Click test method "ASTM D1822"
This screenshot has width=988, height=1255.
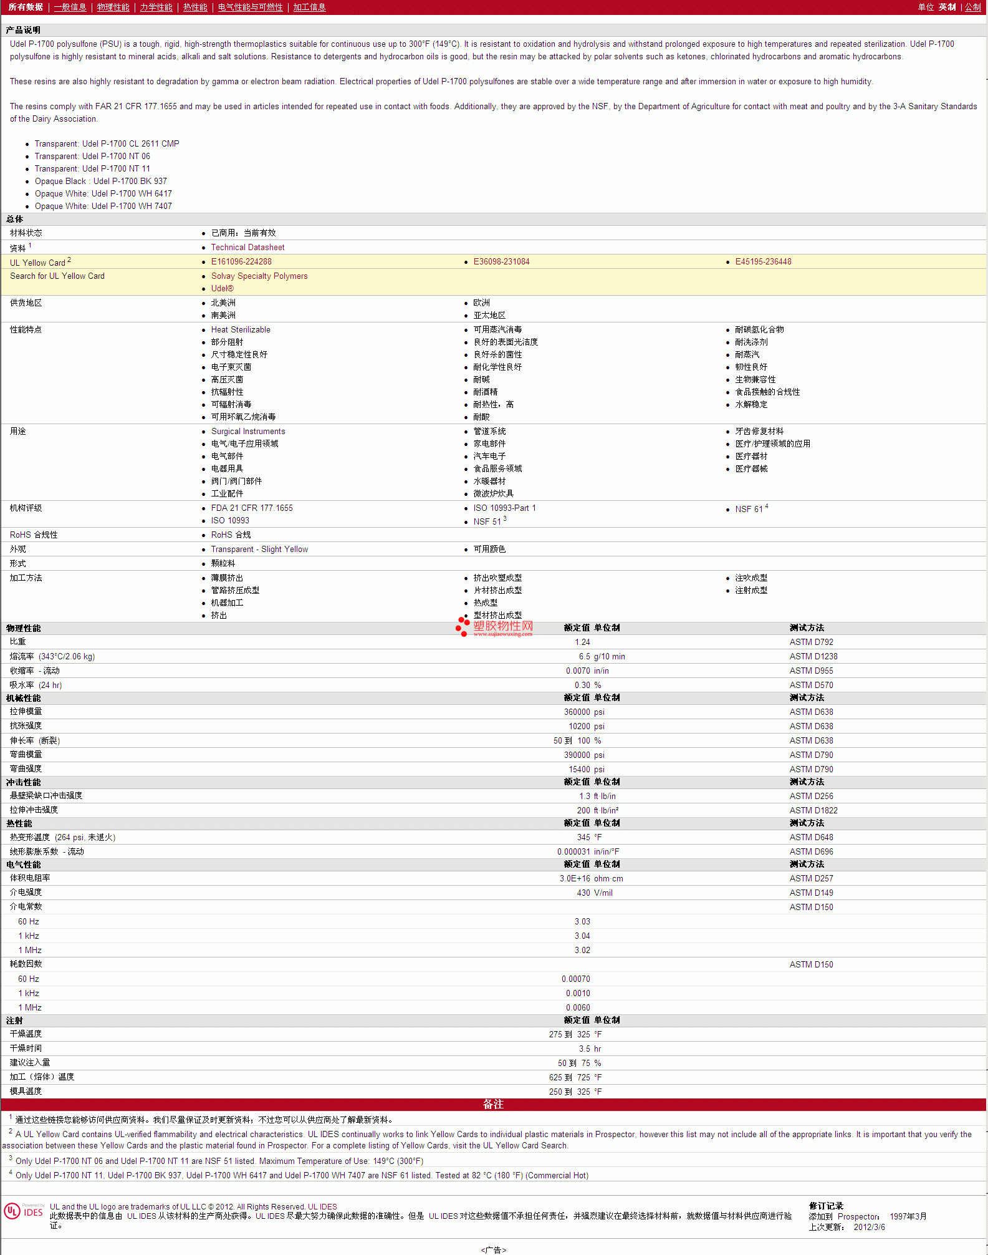[x=813, y=811]
